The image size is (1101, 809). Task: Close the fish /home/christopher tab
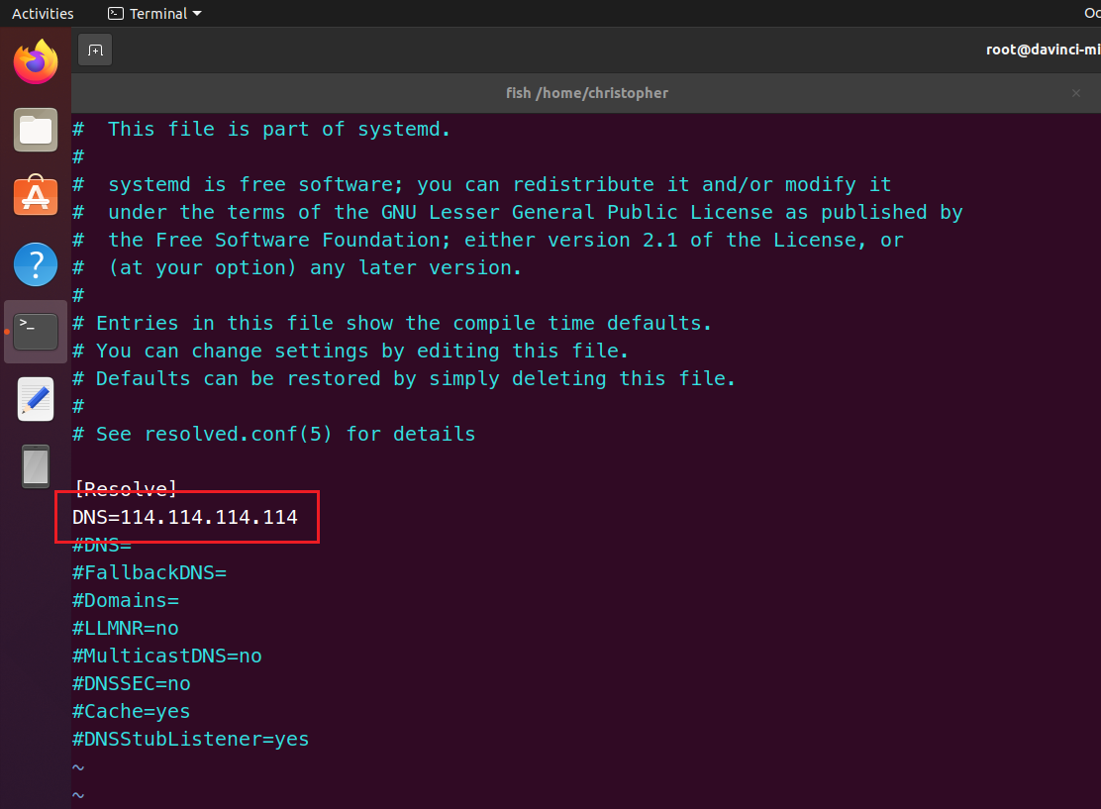1076,93
